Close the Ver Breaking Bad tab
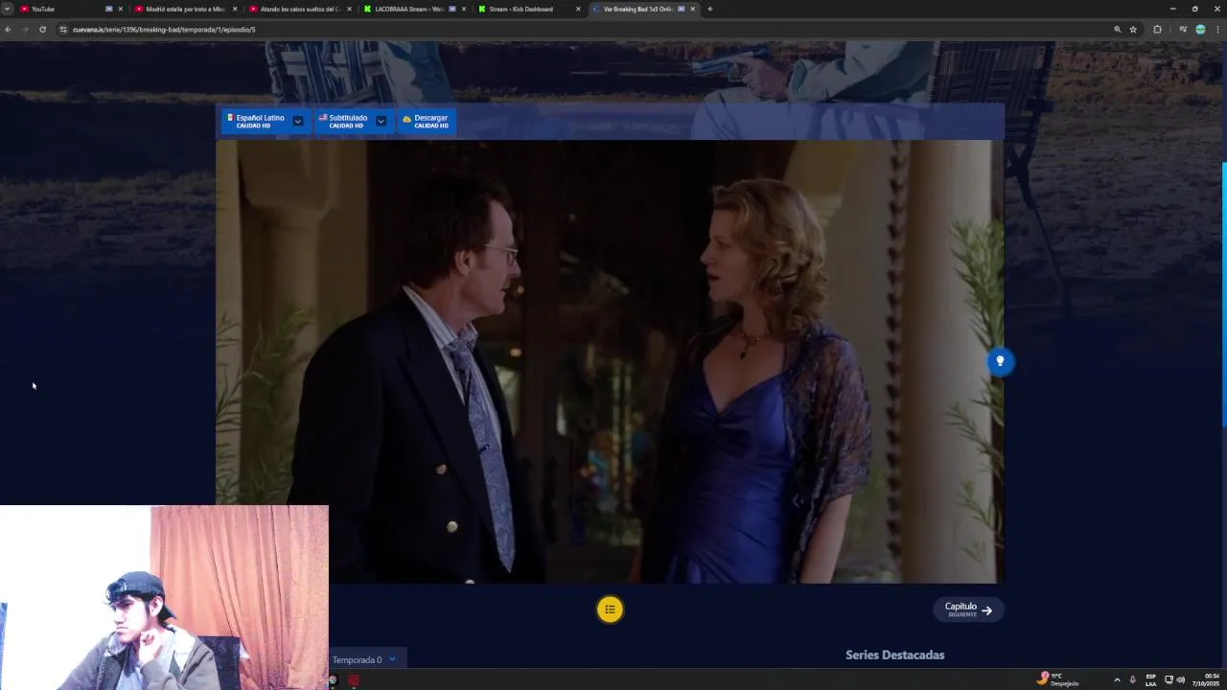 [x=692, y=9]
